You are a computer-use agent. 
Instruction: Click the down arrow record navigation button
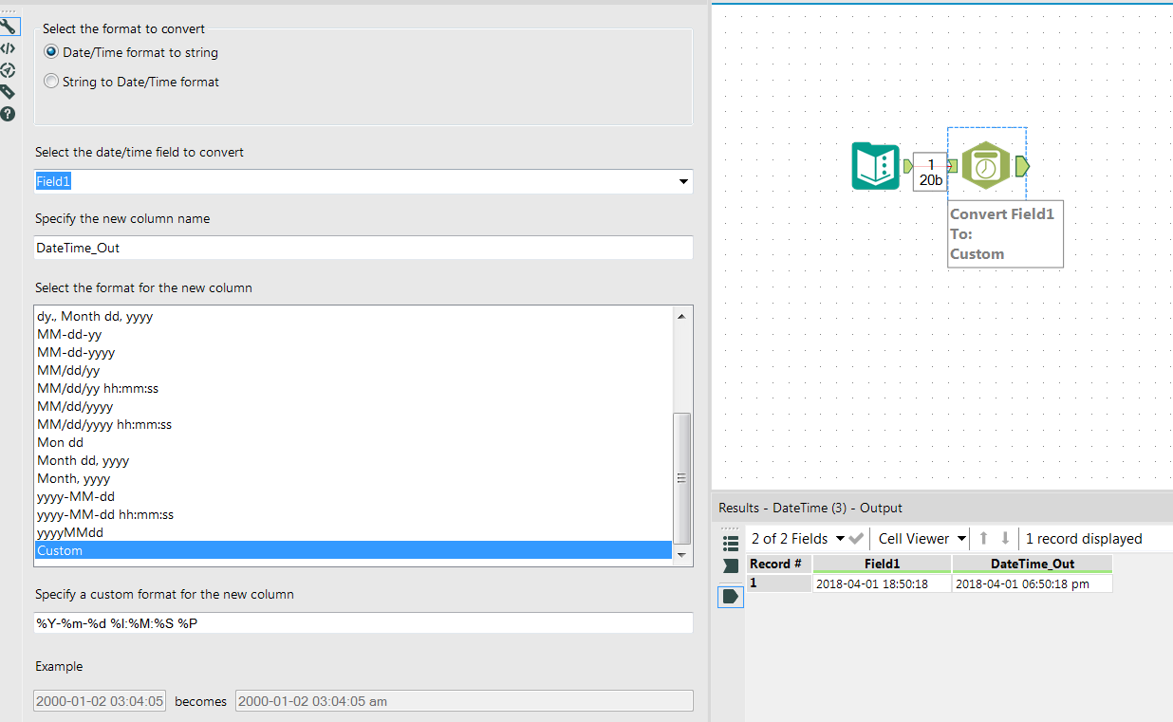tap(1005, 538)
